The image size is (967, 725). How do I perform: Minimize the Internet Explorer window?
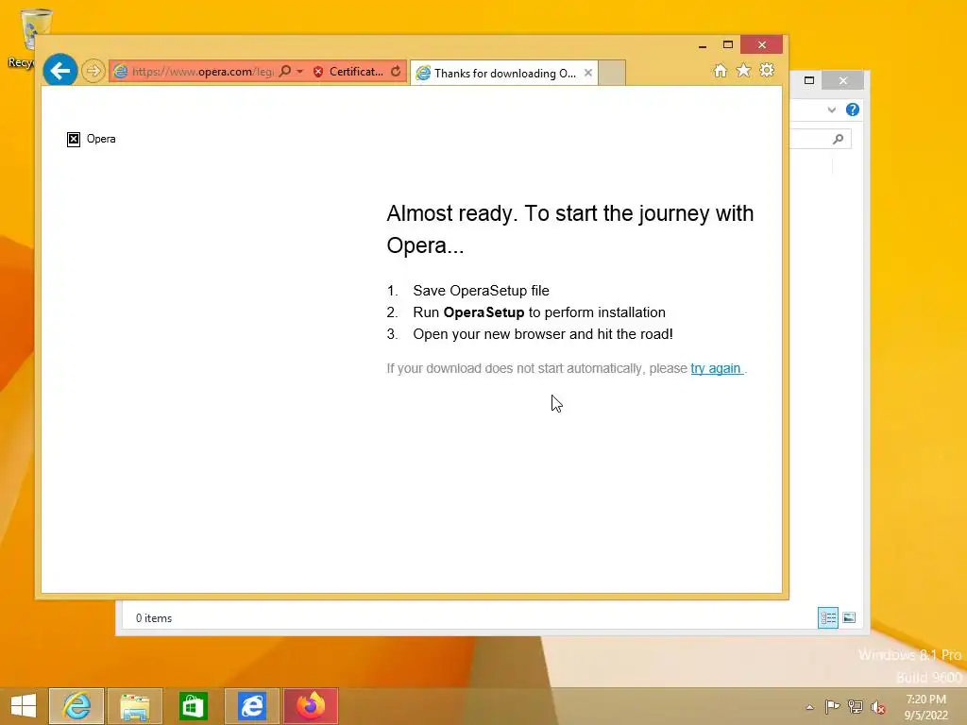click(703, 45)
